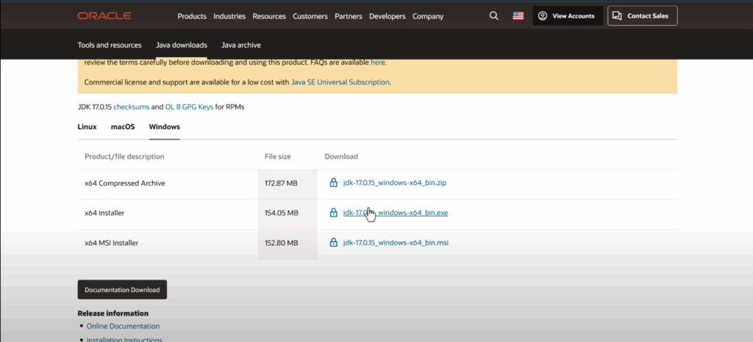Open Java SE Universal Subscription link
This screenshot has height=342, width=753.
click(x=340, y=82)
